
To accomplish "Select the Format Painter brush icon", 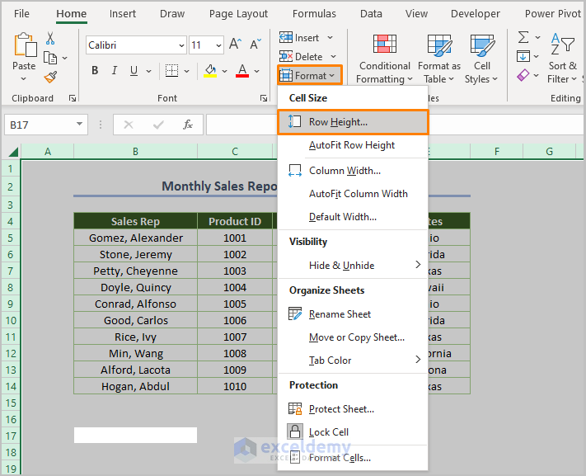I will (50, 77).
